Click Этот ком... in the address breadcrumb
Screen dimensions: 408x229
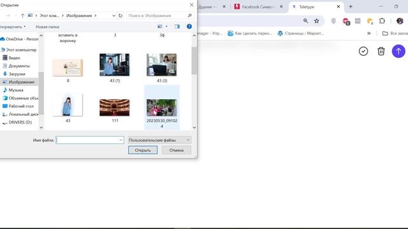[49, 15]
